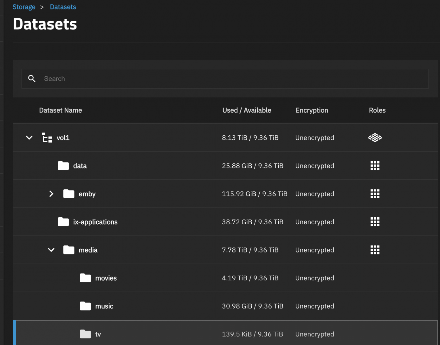The image size is (440, 345).
Task: Click the 115.92 GiB / 9.36 TiB value
Action: (255, 194)
